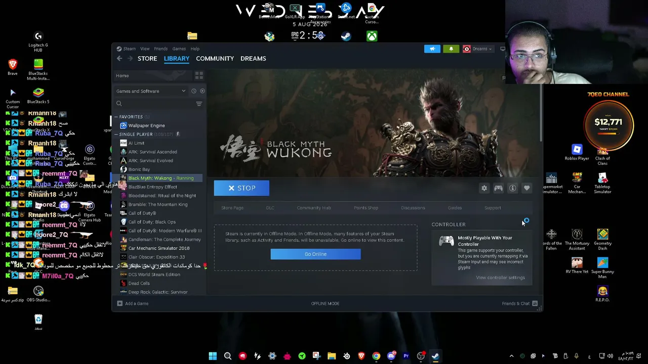The image size is (648, 364).
Task: Open Premiere Pro from the taskbar
Action: [x=406, y=356]
